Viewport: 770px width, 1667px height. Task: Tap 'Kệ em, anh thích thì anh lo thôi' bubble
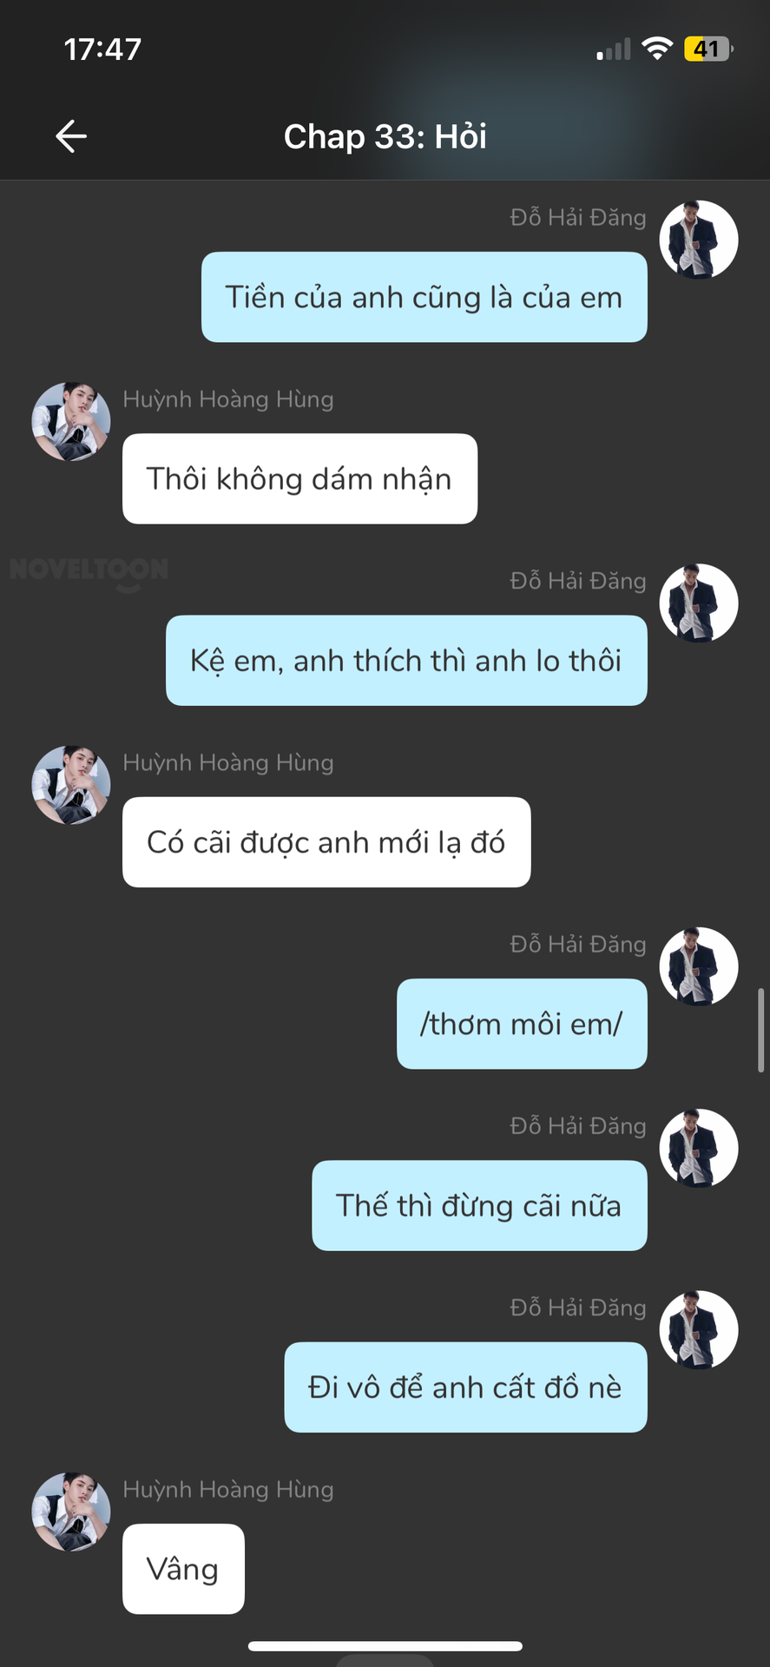[x=406, y=661]
